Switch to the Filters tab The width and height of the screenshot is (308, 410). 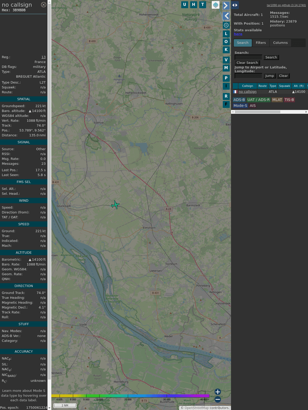click(x=261, y=43)
